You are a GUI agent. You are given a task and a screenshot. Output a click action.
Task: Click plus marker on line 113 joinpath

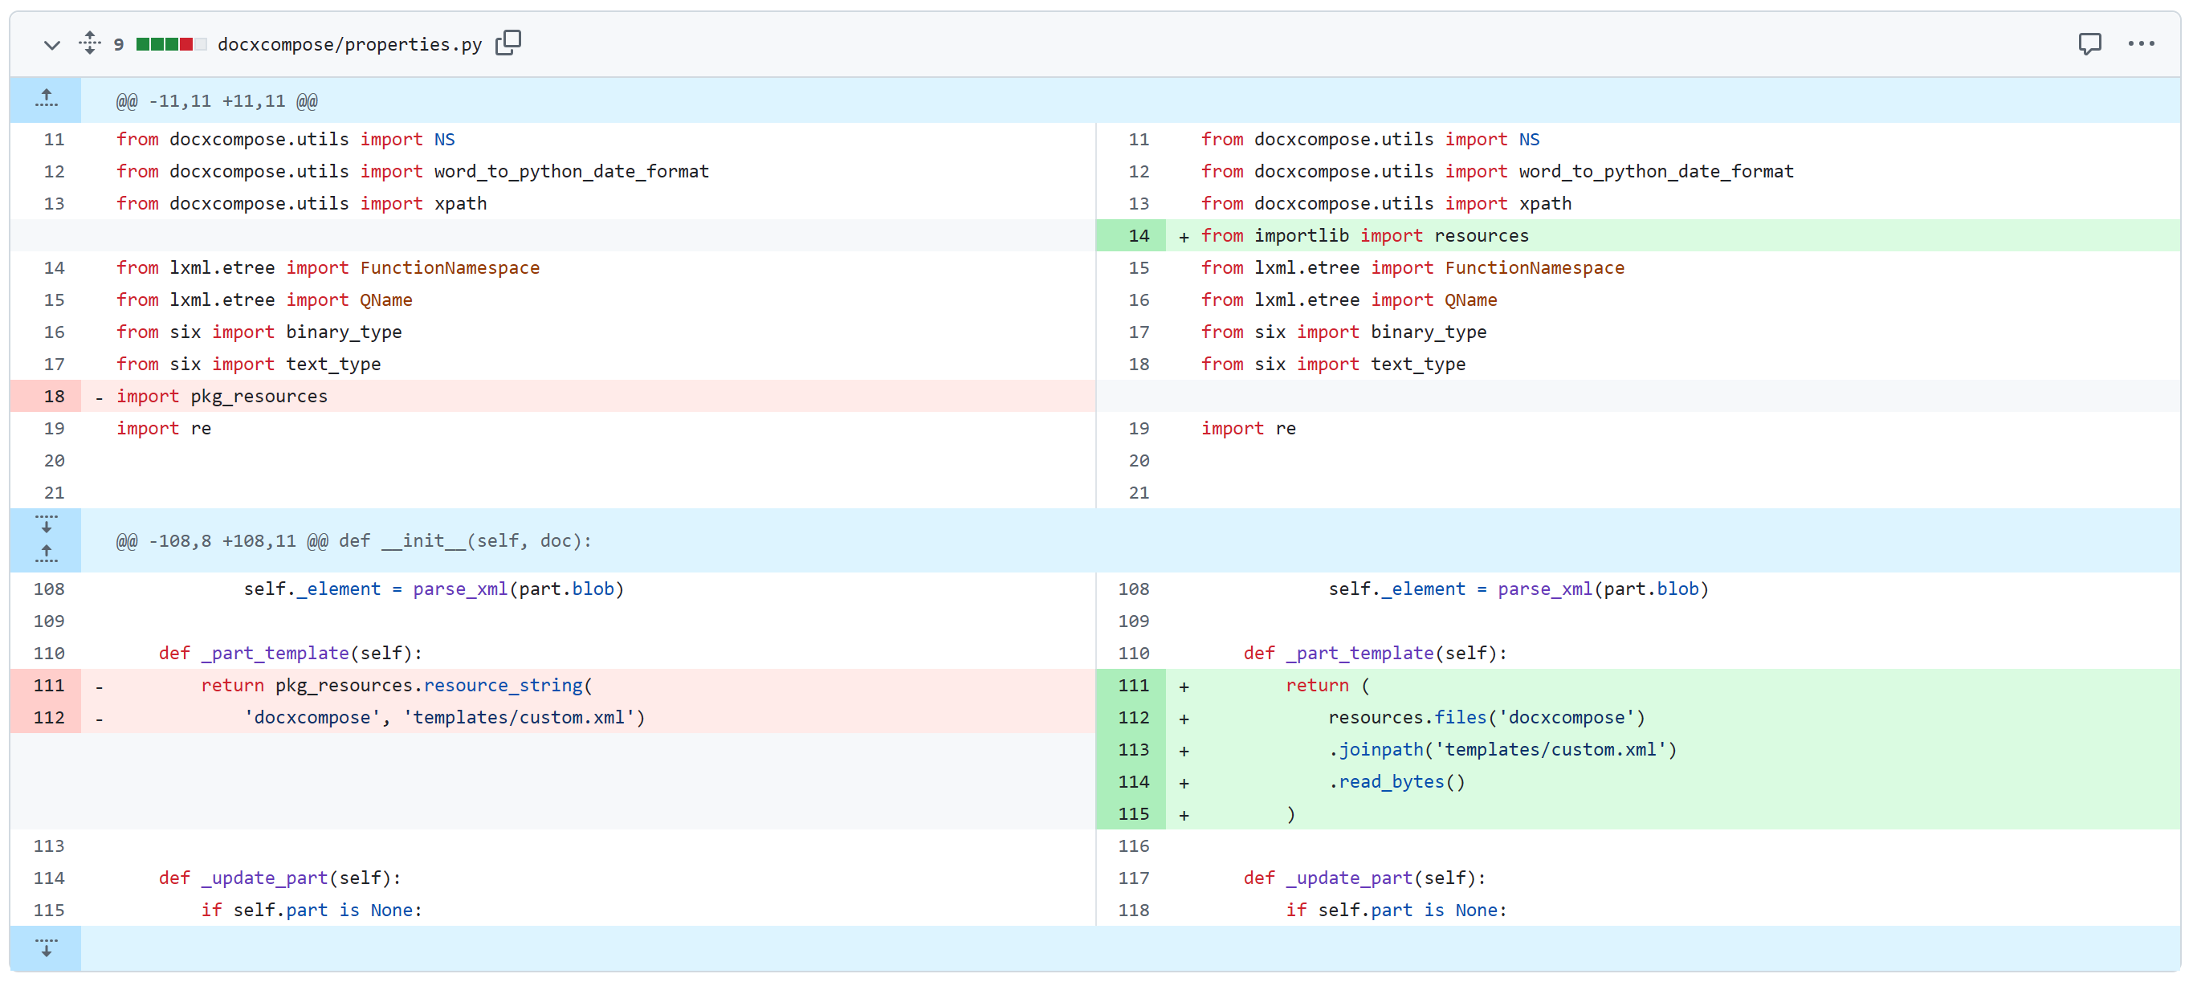(x=1184, y=752)
